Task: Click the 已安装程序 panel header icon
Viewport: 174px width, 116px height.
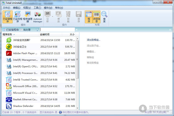Action: 4,30
